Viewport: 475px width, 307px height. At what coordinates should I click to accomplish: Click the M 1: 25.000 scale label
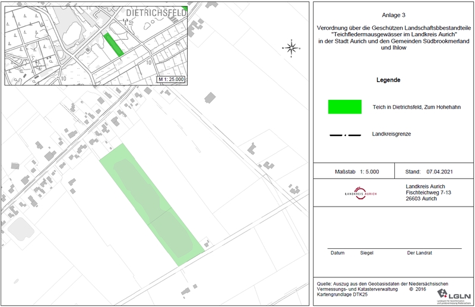(x=170, y=79)
